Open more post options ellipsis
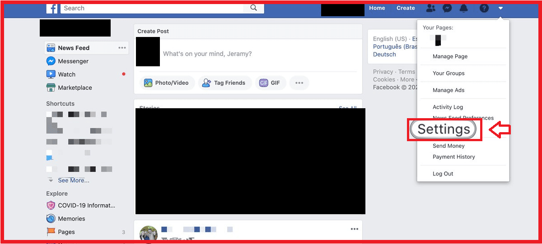Image resolution: width=542 pixels, height=244 pixels. 299,83
